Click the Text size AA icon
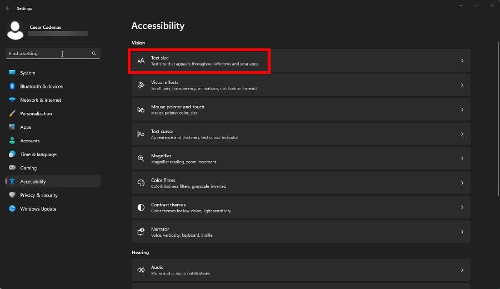The image size is (500, 289). tap(141, 61)
